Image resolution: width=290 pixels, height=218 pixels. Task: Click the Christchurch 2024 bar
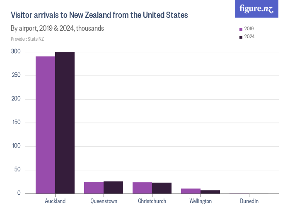[x=162, y=188]
